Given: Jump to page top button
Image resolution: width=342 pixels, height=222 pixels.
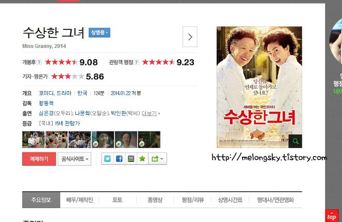Looking at the screenshot, I should pos(332,216).
